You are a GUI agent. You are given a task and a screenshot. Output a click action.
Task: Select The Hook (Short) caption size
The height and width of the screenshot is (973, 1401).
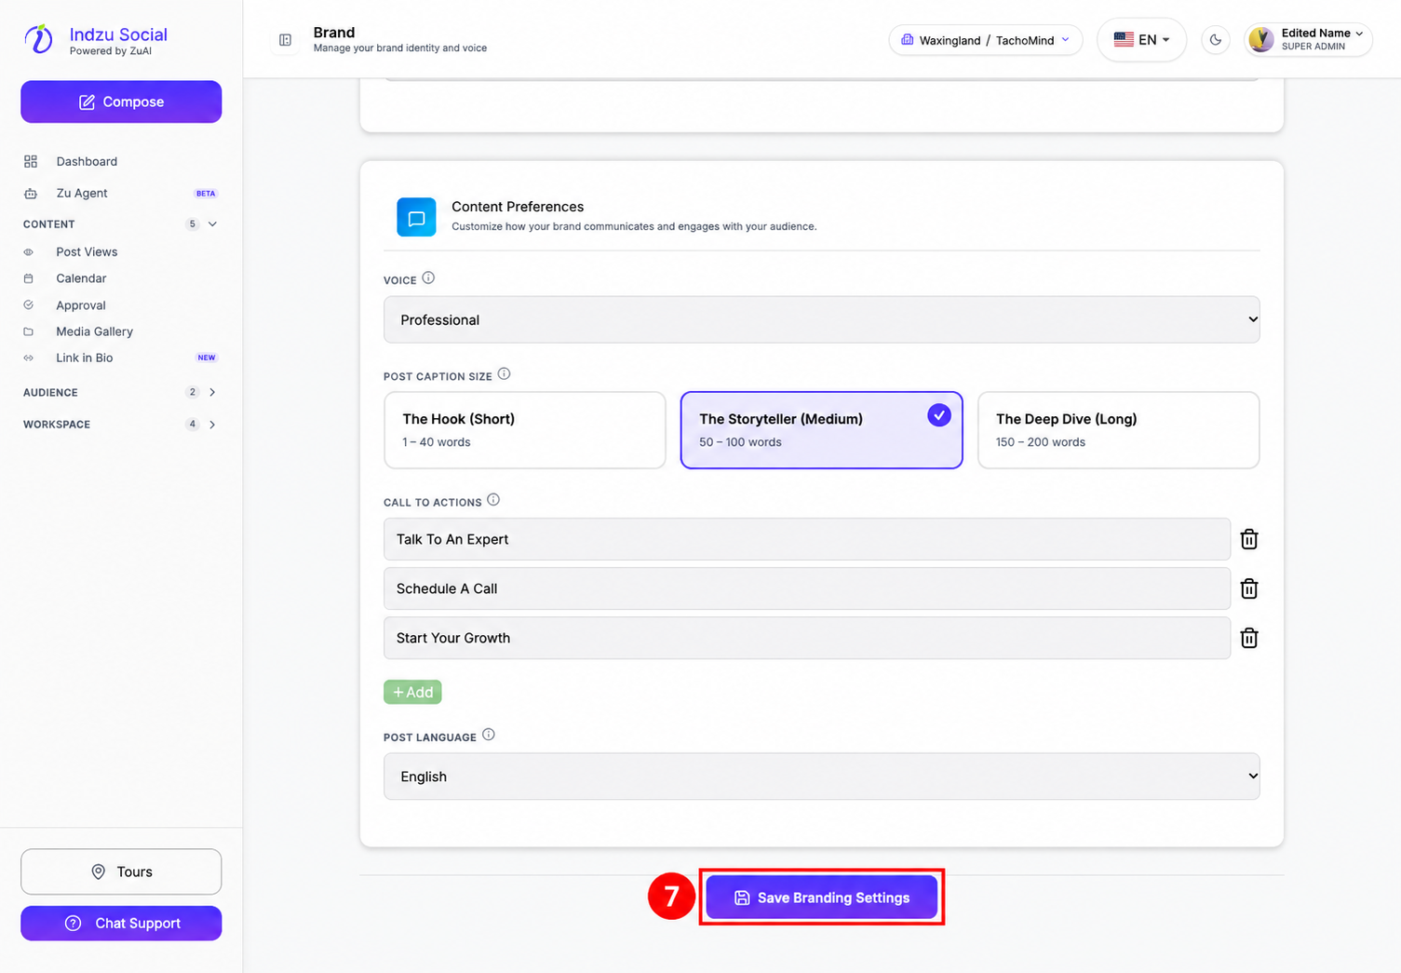pyautogui.click(x=525, y=430)
